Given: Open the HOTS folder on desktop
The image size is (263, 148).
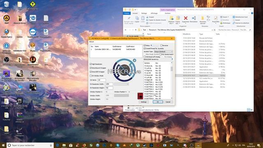Looking at the screenshot, I should pos(7,130).
